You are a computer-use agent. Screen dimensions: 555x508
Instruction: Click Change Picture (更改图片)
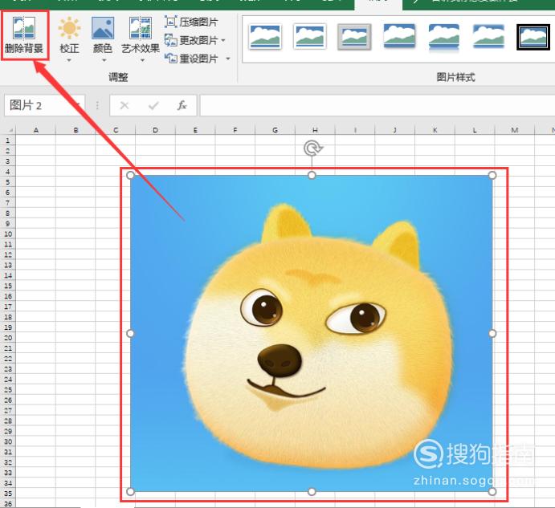coord(191,40)
